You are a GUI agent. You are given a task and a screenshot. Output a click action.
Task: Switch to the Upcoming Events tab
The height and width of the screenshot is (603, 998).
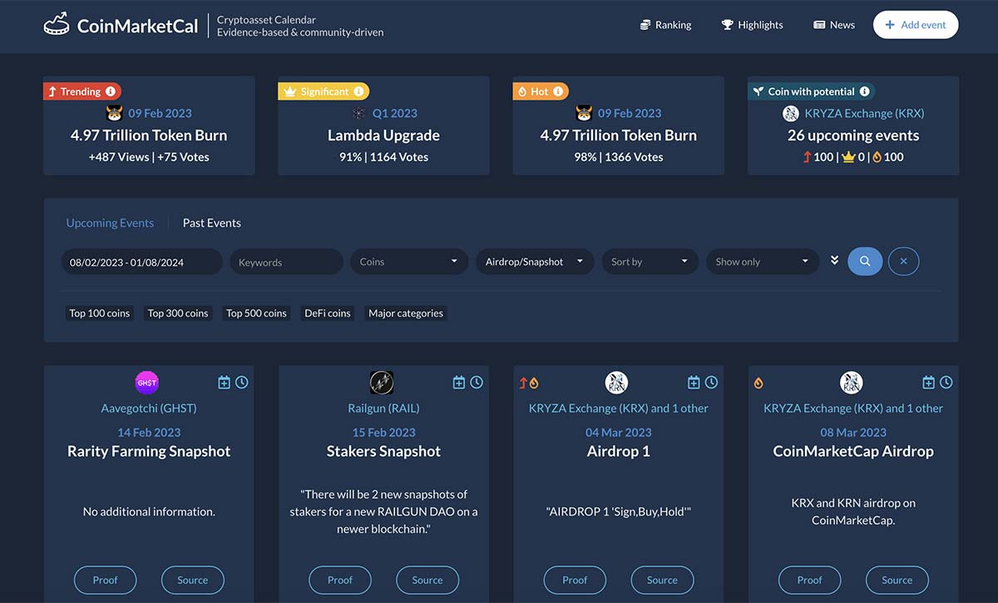click(x=110, y=223)
